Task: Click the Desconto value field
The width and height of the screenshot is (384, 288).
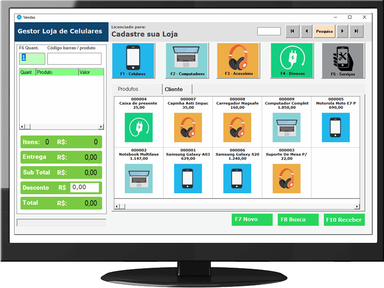Action: tap(85, 187)
